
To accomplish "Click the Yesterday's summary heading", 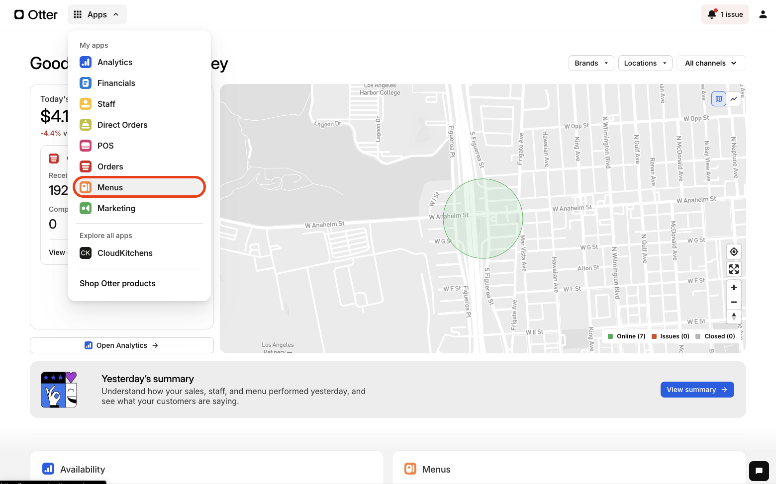I will pyautogui.click(x=148, y=379).
